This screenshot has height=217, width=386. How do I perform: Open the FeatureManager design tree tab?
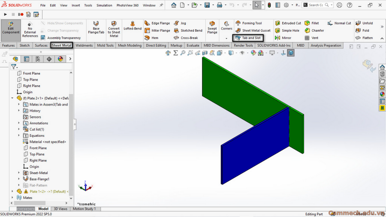click(x=15, y=59)
